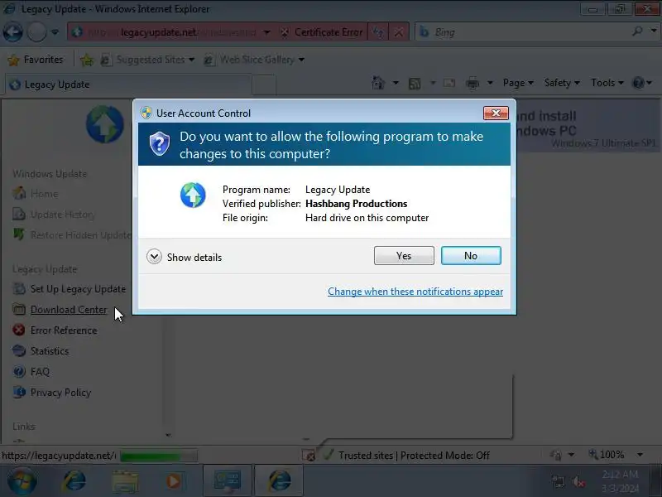Click the UAC shield icon in title bar
The width and height of the screenshot is (662, 497).
[x=146, y=113]
